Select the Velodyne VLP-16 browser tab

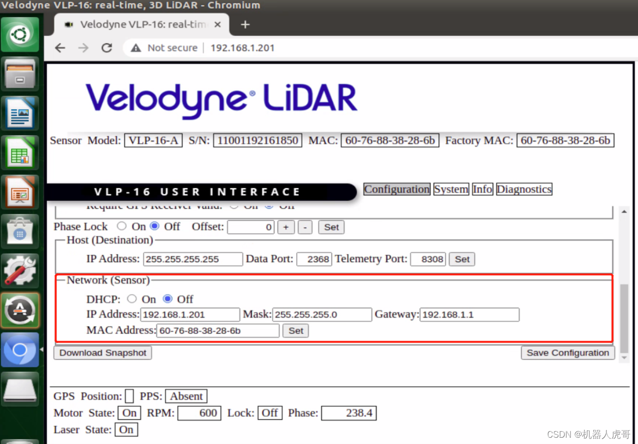[141, 24]
